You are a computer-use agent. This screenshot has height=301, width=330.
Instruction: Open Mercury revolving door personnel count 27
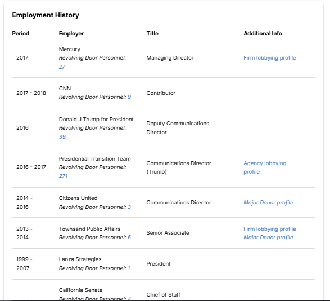click(x=62, y=67)
